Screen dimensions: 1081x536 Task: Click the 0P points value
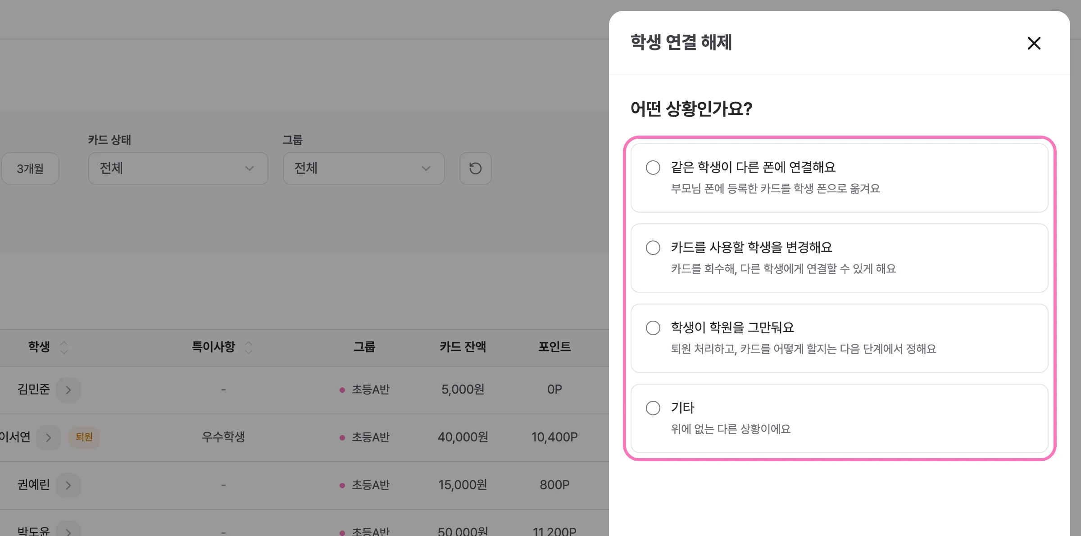(554, 389)
